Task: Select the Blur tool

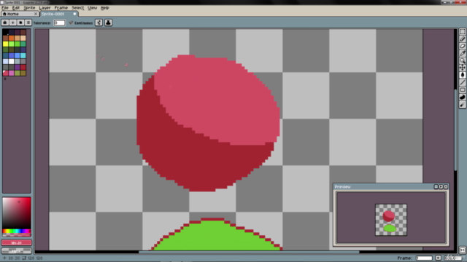Action: (x=462, y=105)
